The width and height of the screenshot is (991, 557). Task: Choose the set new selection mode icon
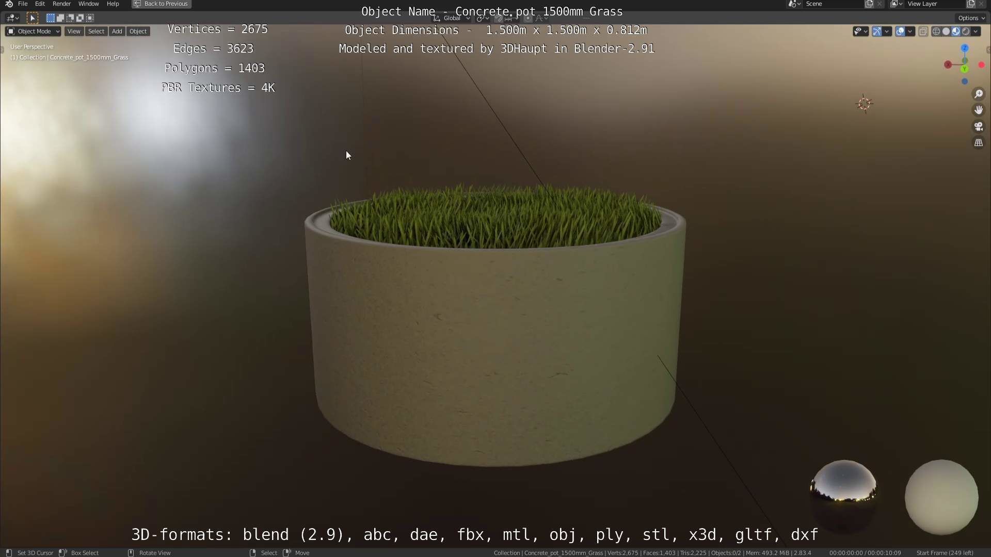pos(50,18)
